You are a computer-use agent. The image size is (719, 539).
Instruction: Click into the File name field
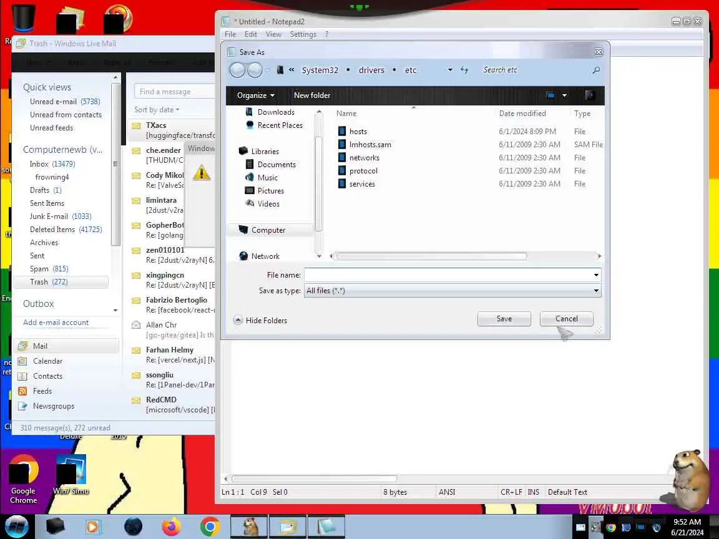coord(448,275)
